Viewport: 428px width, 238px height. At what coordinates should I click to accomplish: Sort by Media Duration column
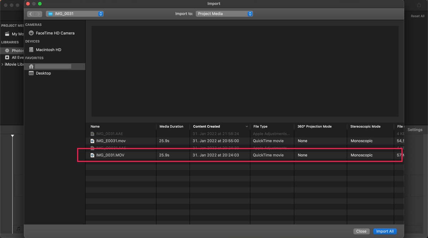click(x=171, y=126)
